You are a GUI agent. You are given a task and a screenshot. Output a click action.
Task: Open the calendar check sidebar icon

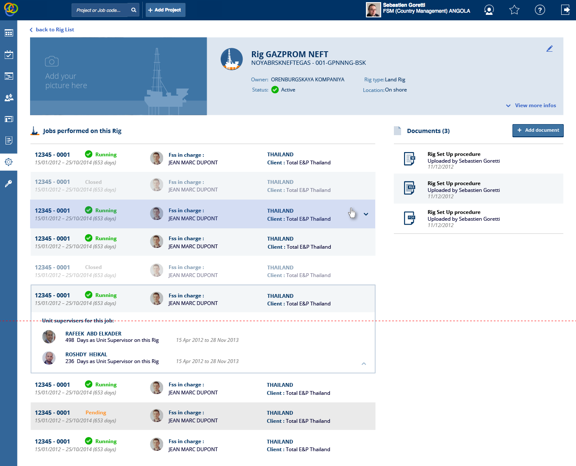8,55
